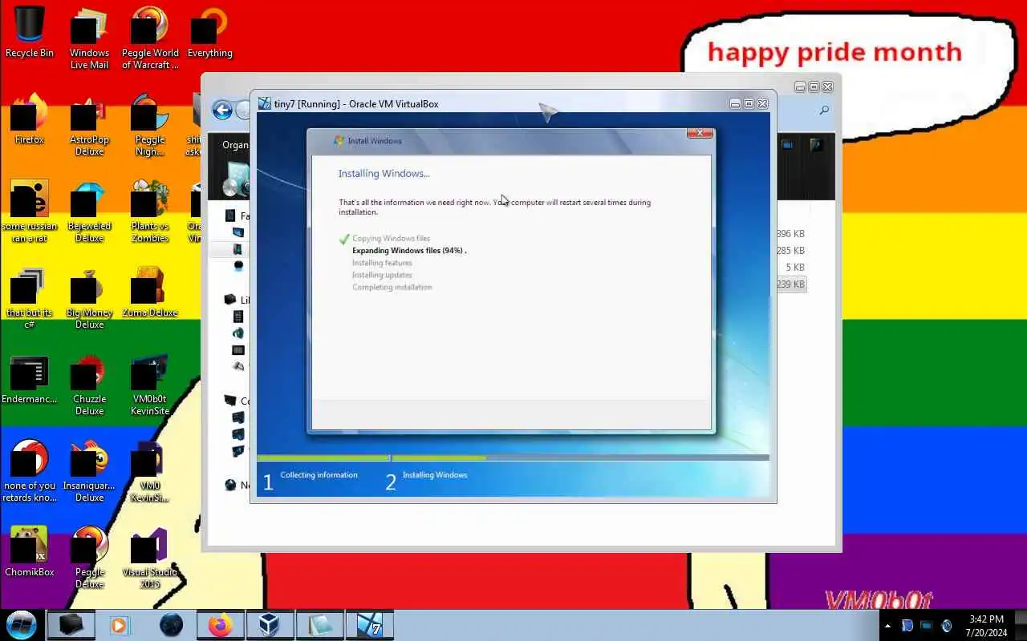Click the '2 Installing Windows' stage label
Screen dimensions: 1027x641
(426, 479)
